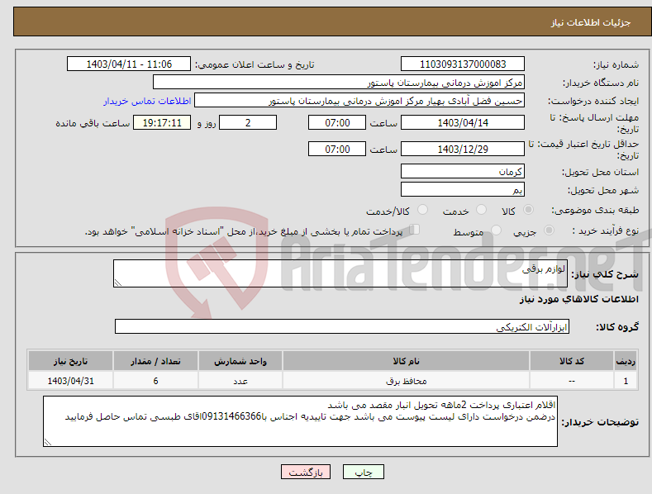652x494 pixels.
Task: Select the جزیی purchase type radio
Action: pyautogui.click(x=549, y=230)
